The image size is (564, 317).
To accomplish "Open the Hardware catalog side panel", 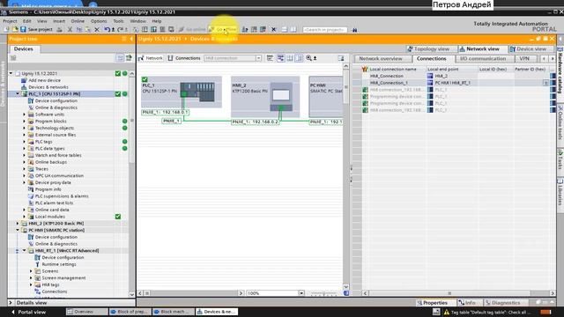I will coord(560,70).
